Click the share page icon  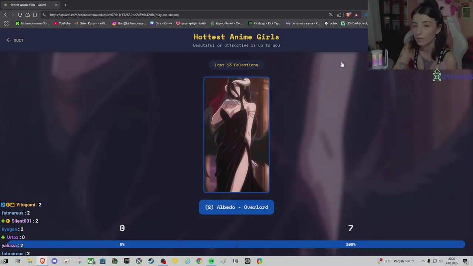[339, 15]
